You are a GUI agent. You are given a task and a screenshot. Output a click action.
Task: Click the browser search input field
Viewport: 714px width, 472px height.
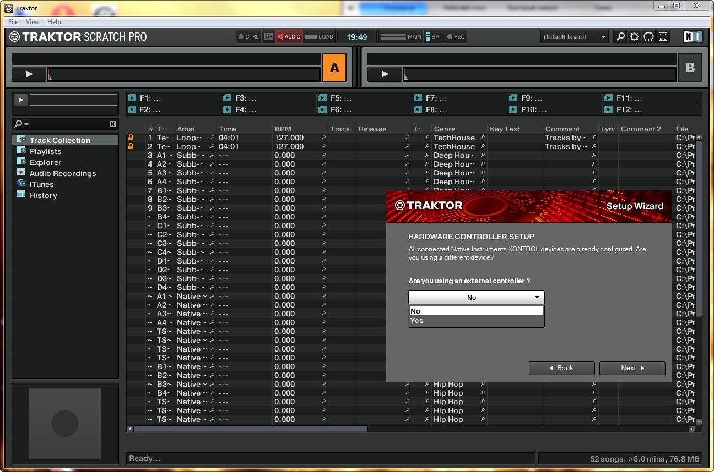pos(69,124)
